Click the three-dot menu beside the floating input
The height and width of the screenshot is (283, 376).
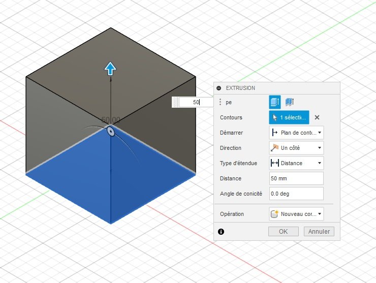click(x=220, y=102)
